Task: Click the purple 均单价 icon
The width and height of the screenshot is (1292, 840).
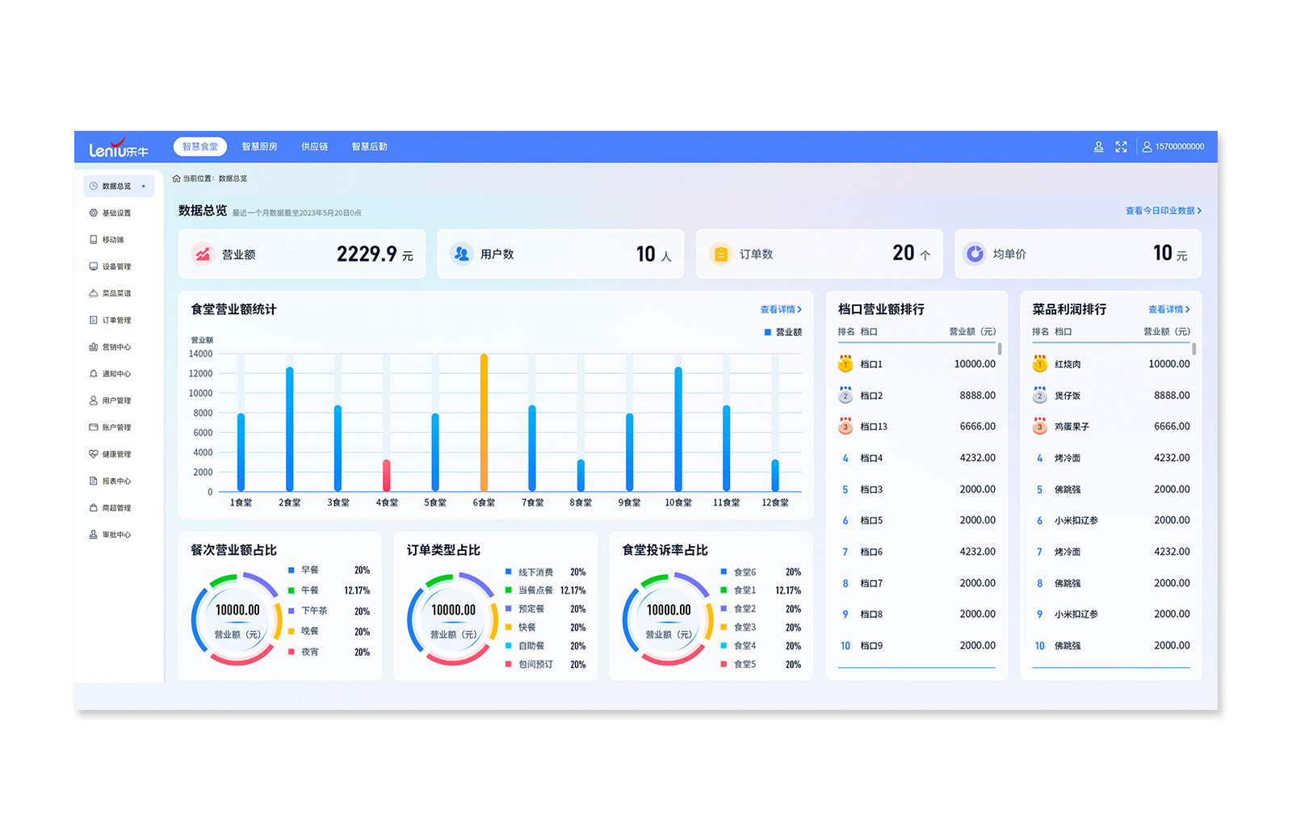Action: 975,254
